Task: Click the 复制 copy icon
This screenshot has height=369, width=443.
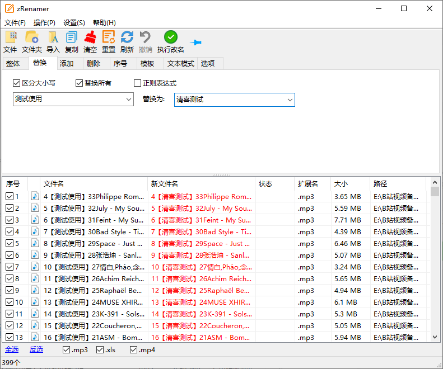Action: [72, 37]
